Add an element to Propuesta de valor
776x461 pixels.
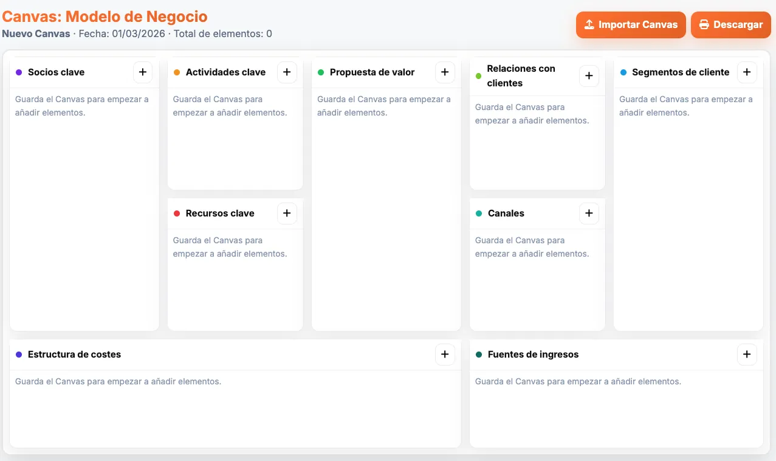[x=445, y=72]
